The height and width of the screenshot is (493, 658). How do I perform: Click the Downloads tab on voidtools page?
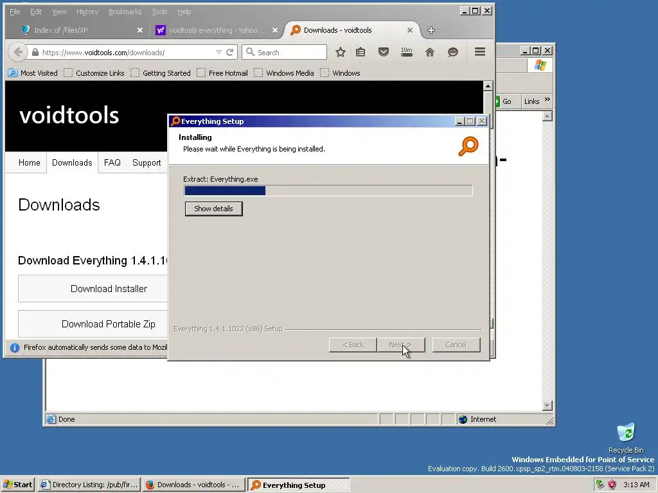(72, 162)
